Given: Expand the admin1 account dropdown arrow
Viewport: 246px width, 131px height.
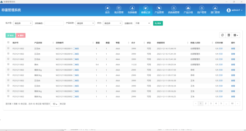Looking at the screenshot, I should click(242, 10).
